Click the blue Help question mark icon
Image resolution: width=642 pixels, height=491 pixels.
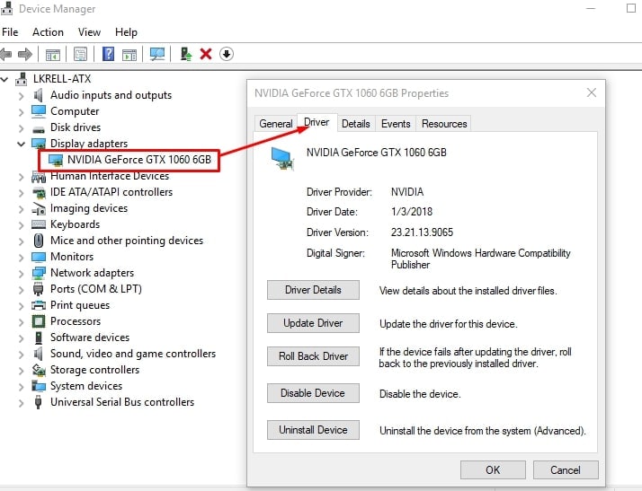tap(108, 54)
